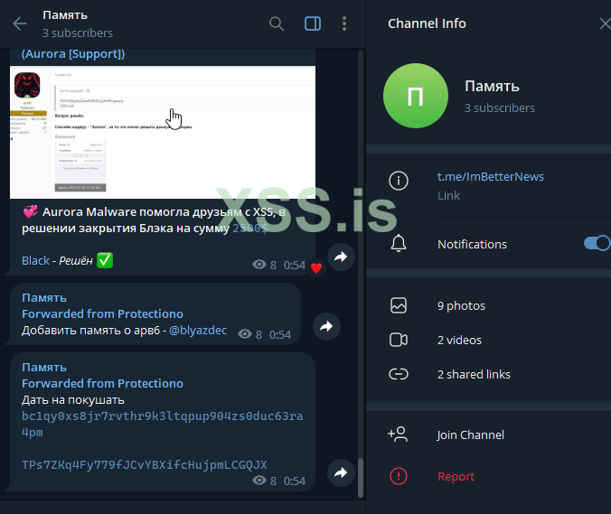Click the video camera icon
The image size is (611, 514).
tap(399, 340)
